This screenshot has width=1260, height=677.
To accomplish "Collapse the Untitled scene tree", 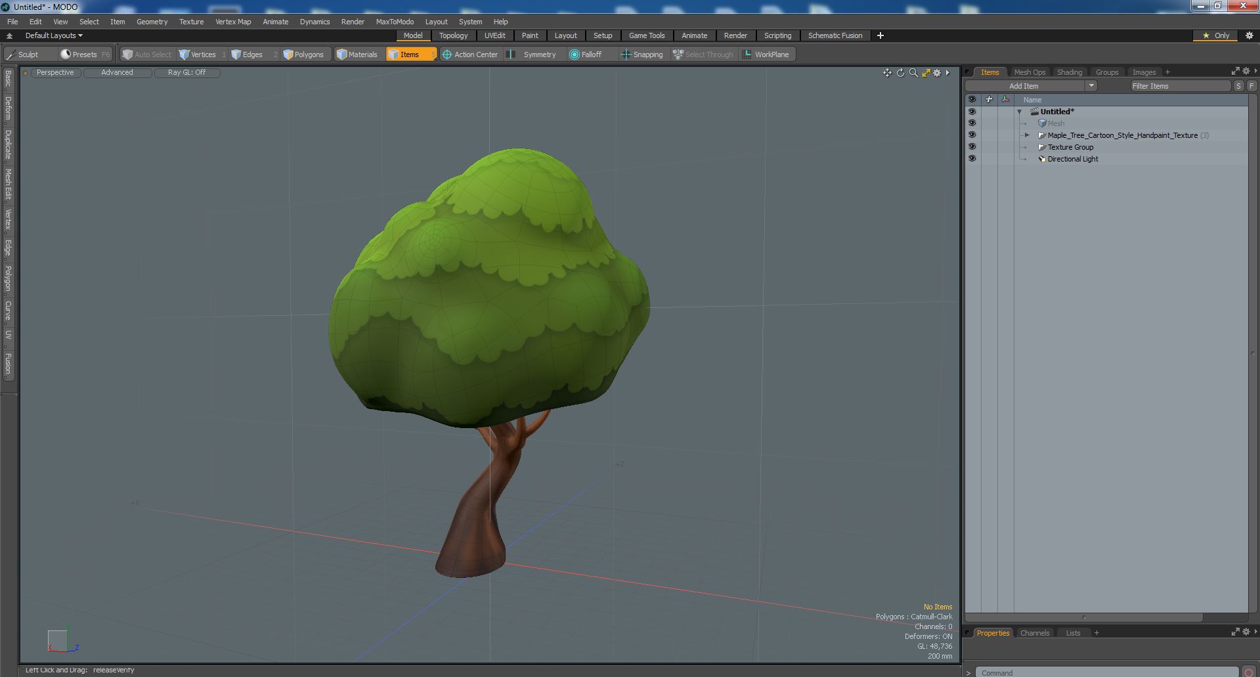I will pos(1020,112).
